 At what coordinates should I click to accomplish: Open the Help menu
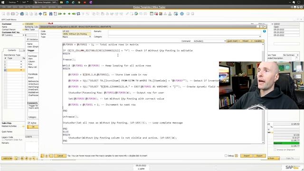point(60,7)
